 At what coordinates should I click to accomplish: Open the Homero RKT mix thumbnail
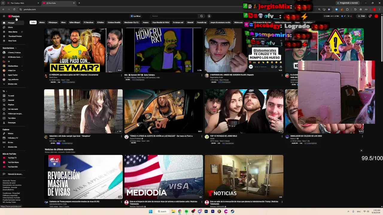coord(164,50)
